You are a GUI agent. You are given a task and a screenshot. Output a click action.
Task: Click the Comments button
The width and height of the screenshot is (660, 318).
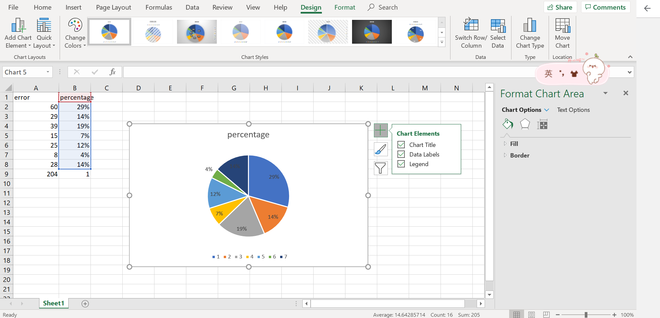(605, 7)
